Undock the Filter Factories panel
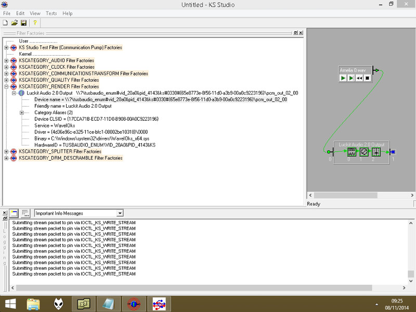This screenshot has width=416, height=312. [295, 33]
